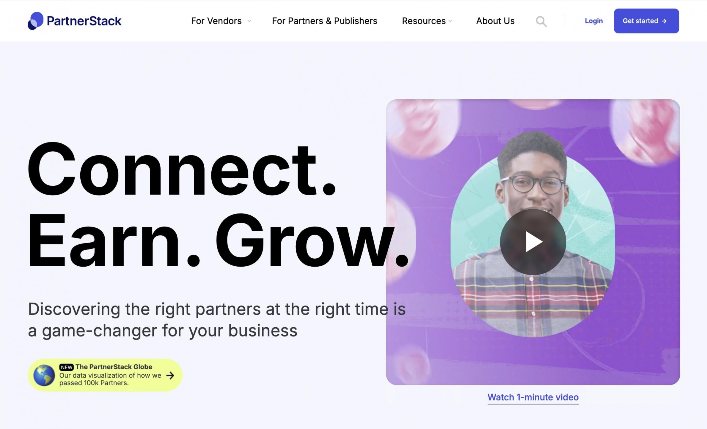This screenshot has height=429, width=707.
Task: Open the Watch 1-minute video link
Action: coord(533,397)
